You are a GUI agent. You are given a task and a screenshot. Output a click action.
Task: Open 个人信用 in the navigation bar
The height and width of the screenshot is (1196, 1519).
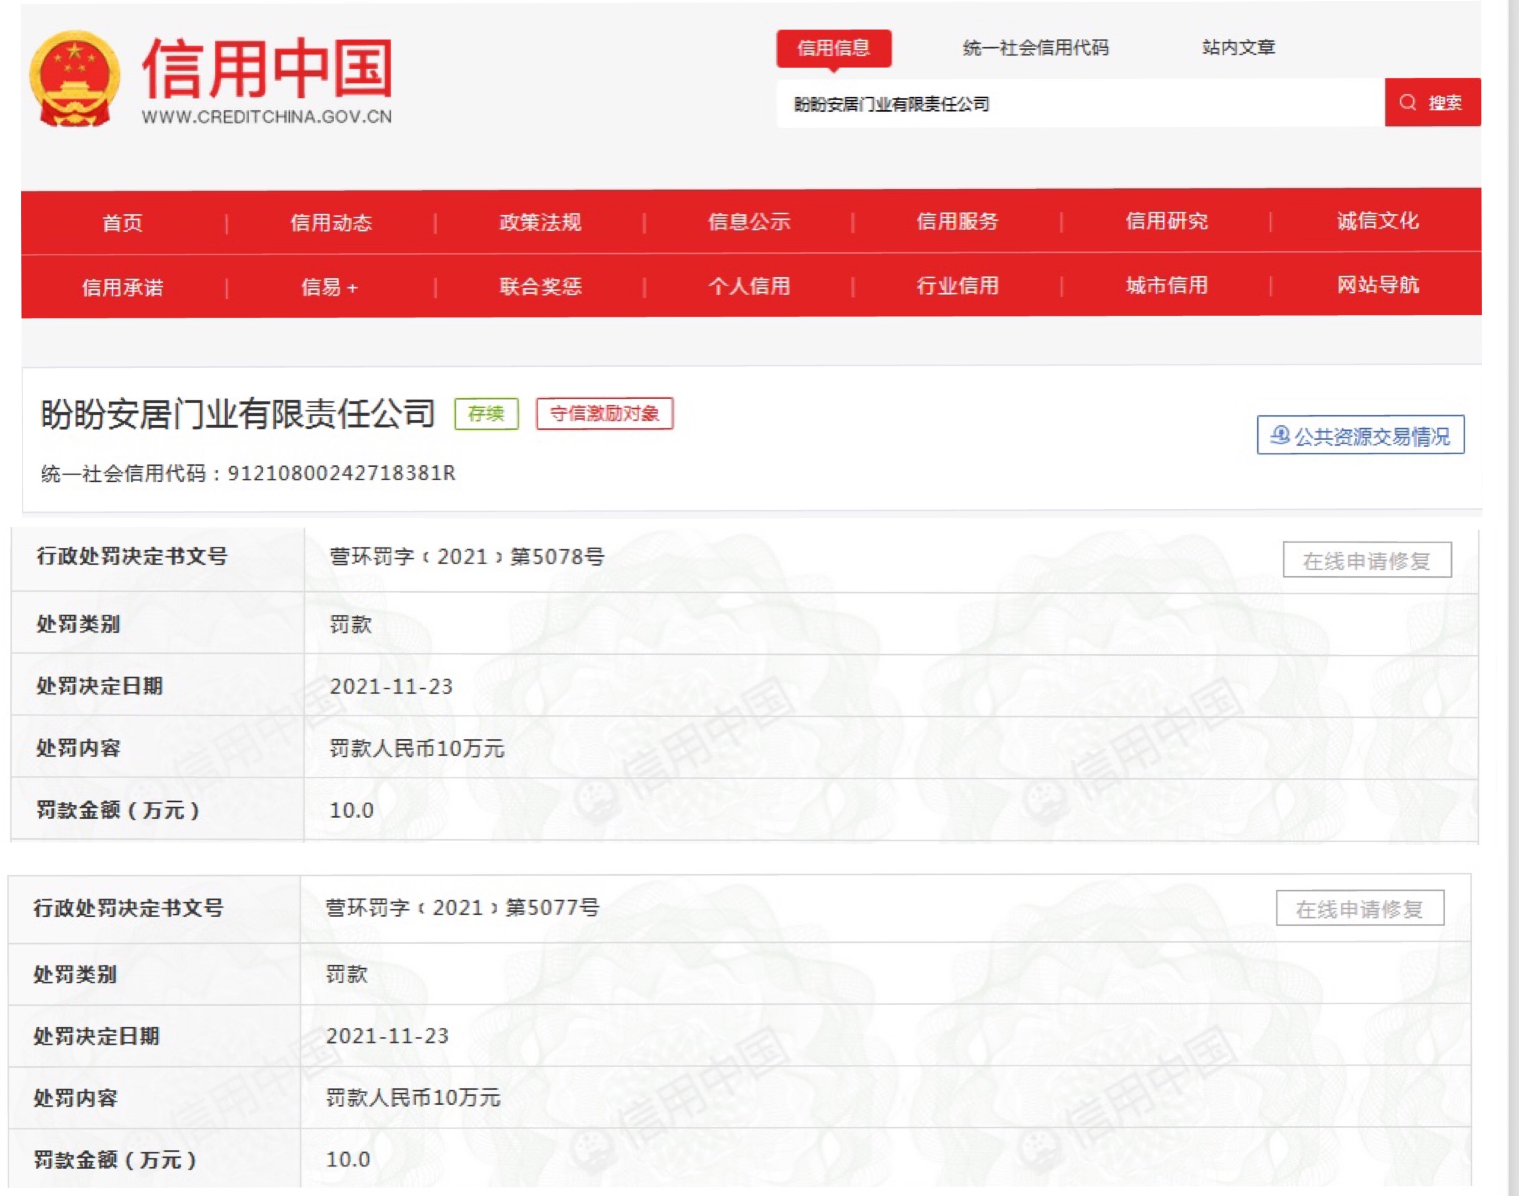pos(749,285)
